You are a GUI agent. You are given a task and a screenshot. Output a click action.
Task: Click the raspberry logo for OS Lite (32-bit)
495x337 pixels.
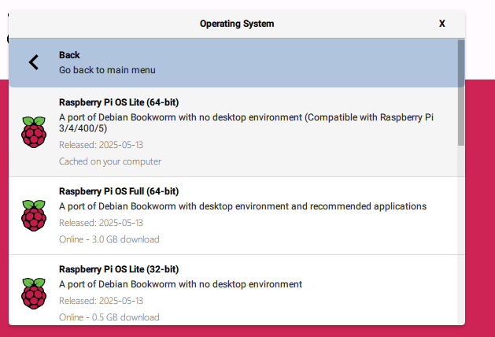(x=33, y=293)
